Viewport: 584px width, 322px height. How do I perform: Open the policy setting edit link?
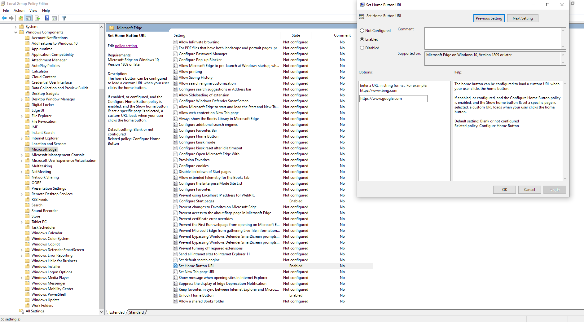tap(126, 46)
